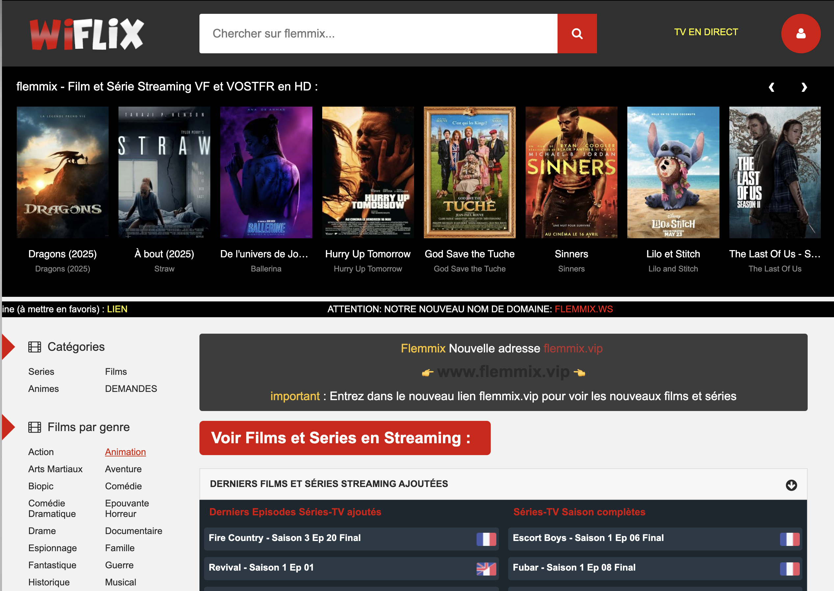Click the Lilo et Stitch title link
Viewport: 834px width, 591px height.
point(673,254)
